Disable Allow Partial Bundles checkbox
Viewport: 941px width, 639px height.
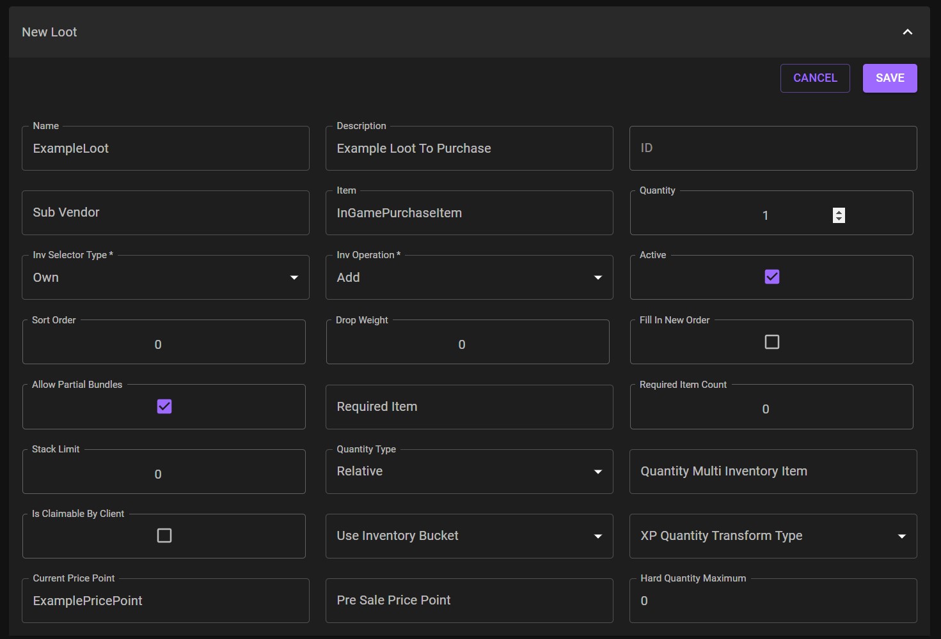click(164, 406)
